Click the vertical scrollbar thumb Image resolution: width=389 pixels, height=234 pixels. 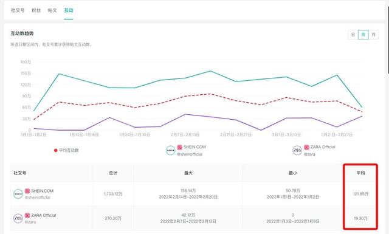coord(388,40)
